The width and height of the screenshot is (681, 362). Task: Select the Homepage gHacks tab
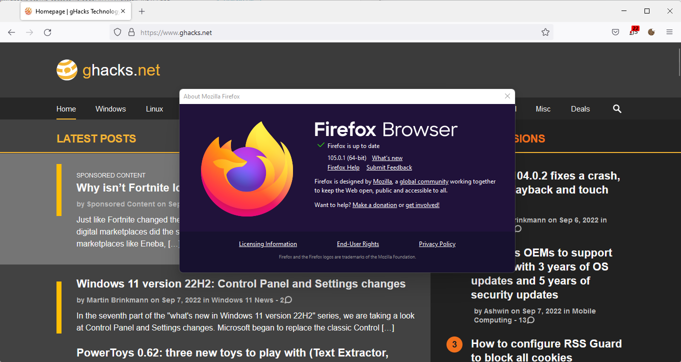75,11
